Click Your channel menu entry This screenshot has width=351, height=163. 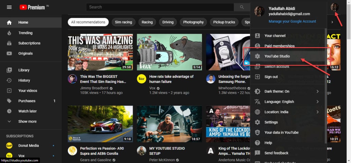point(288,36)
